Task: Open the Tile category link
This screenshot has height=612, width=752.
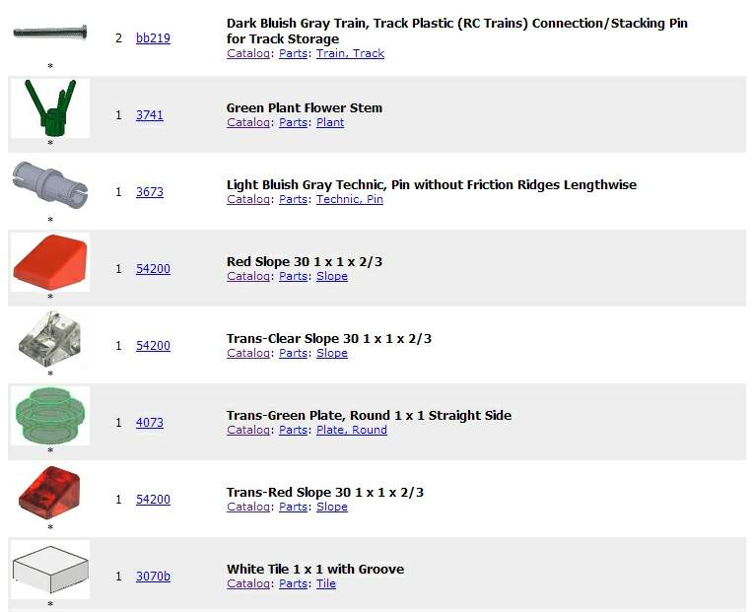Action: point(325,583)
